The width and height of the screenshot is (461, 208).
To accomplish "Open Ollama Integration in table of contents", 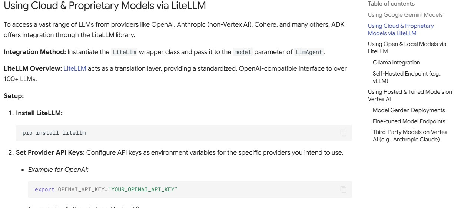I will [396, 63].
